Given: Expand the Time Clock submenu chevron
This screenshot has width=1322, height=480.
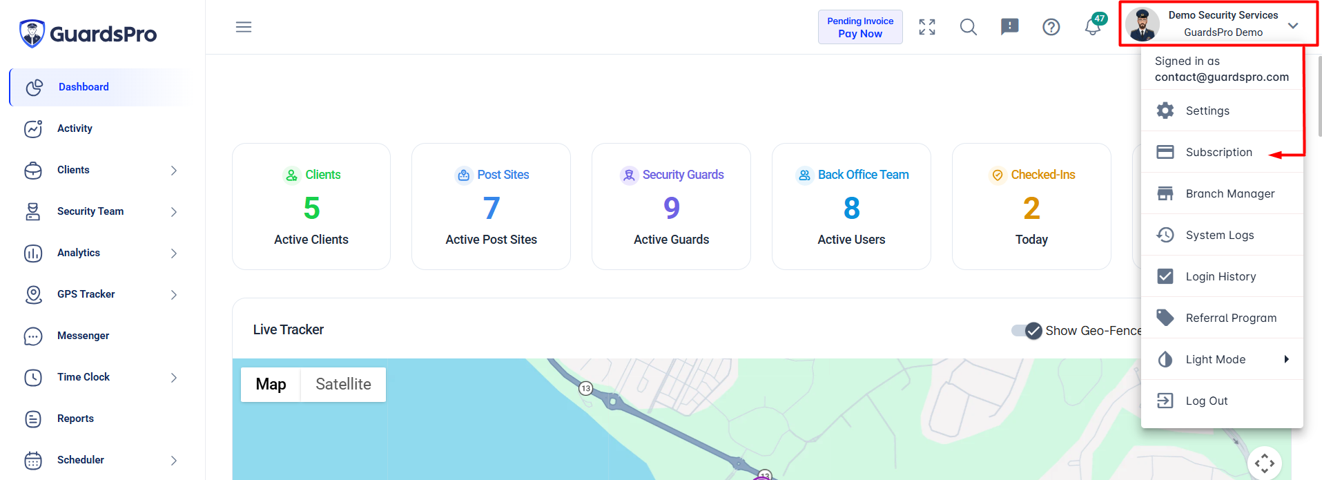Looking at the screenshot, I should (174, 378).
